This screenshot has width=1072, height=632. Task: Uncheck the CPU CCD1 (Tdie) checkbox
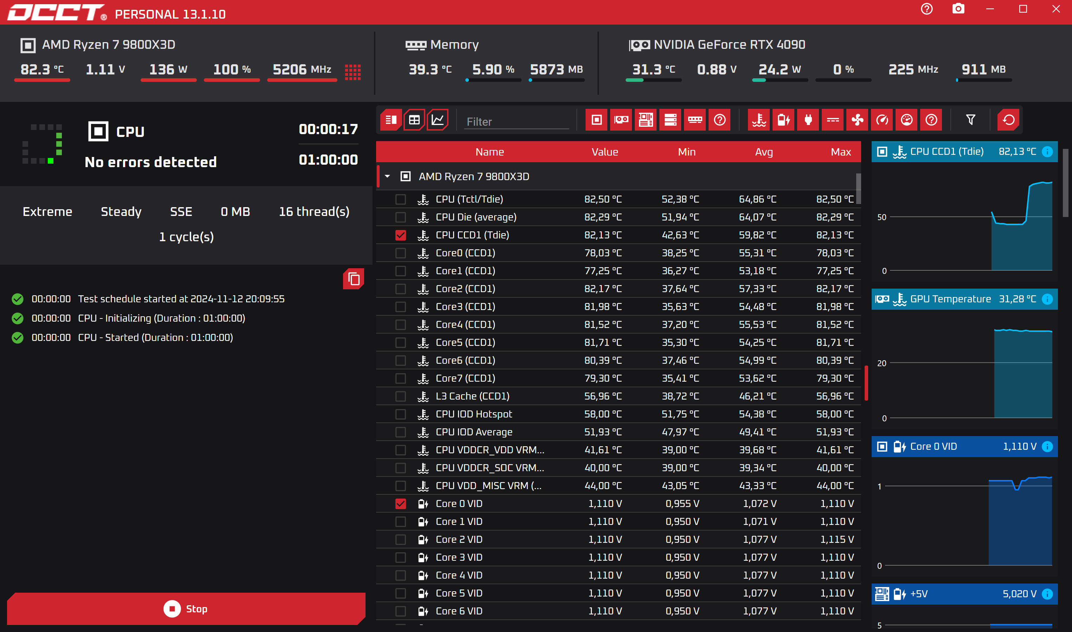pos(401,235)
